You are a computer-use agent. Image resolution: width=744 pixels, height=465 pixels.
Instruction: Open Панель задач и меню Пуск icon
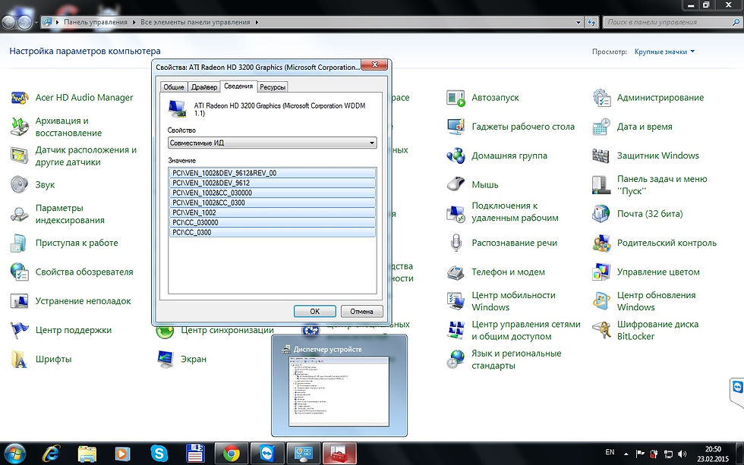(x=601, y=184)
